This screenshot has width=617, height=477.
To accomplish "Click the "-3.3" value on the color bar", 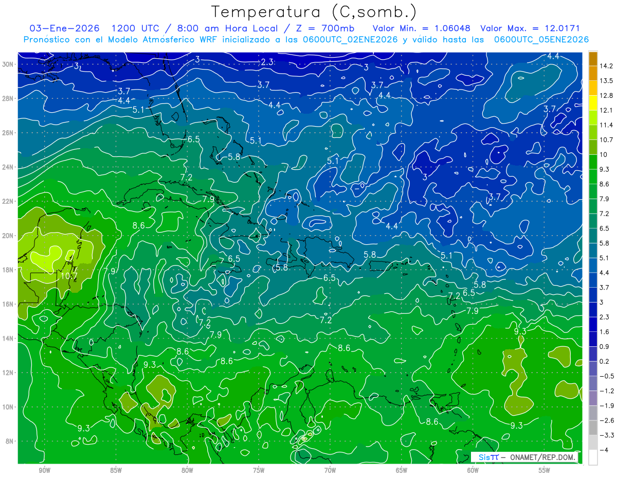I will [x=607, y=435].
